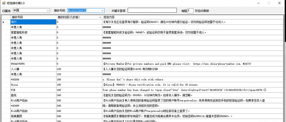Select the 0 time cell in 海尔 row

(x=79, y=22)
